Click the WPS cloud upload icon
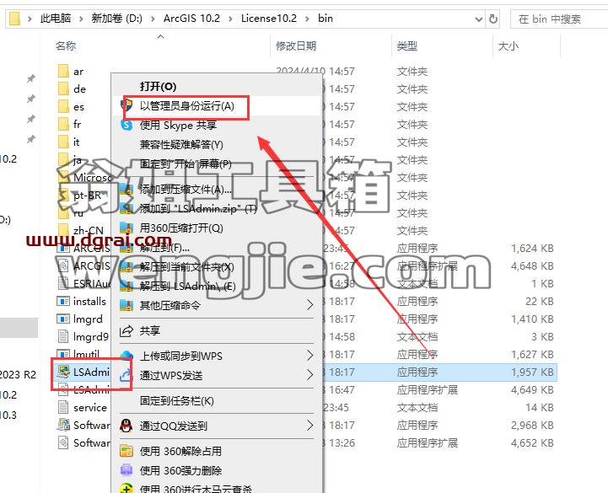 (x=126, y=355)
